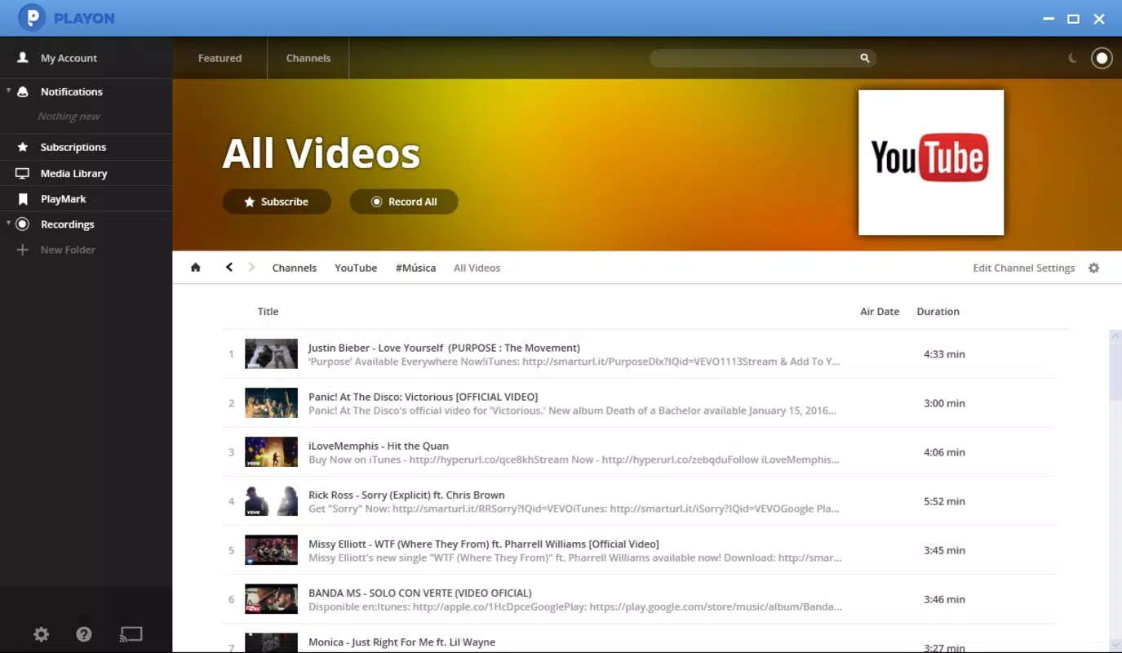This screenshot has width=1122, height=653.
Task: Go to #Música breadcrumb
Action: [415, 268]
